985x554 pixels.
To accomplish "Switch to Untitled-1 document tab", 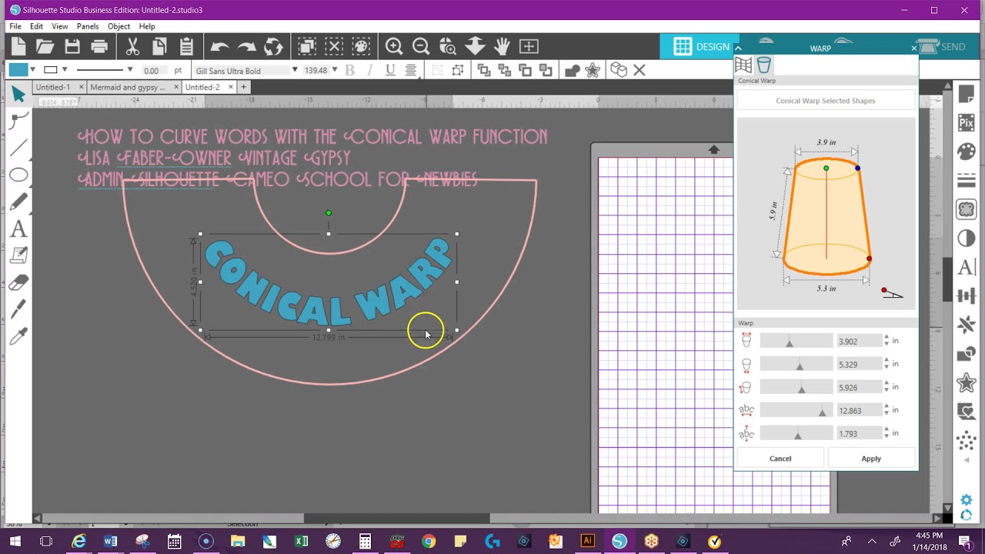I will pyautogui.click(x=53, y=87).
